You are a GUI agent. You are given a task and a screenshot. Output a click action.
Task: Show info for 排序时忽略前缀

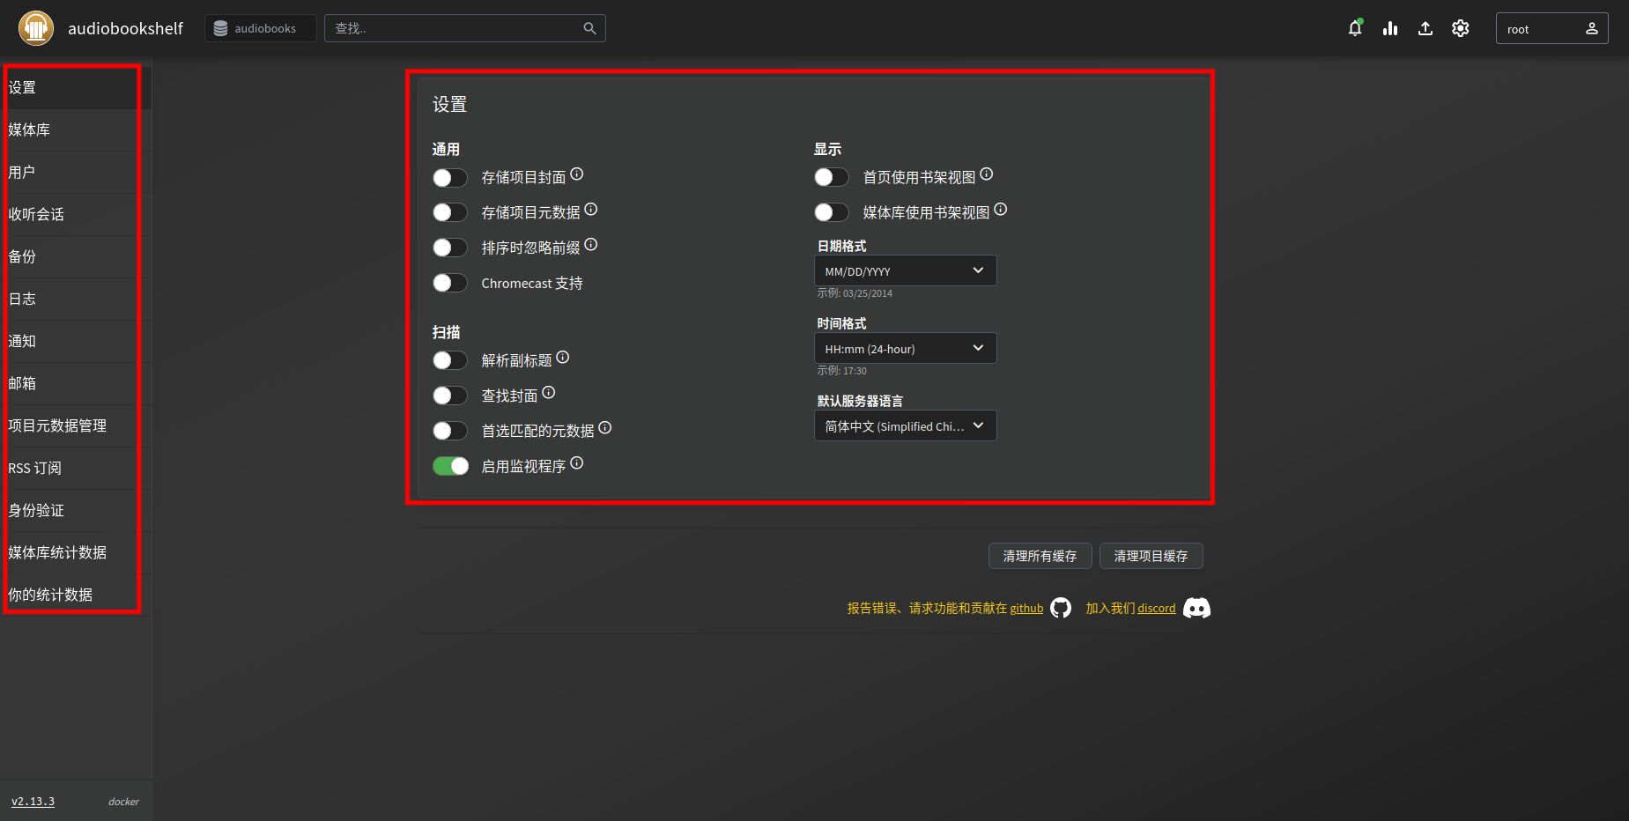(x=591, y=244)
